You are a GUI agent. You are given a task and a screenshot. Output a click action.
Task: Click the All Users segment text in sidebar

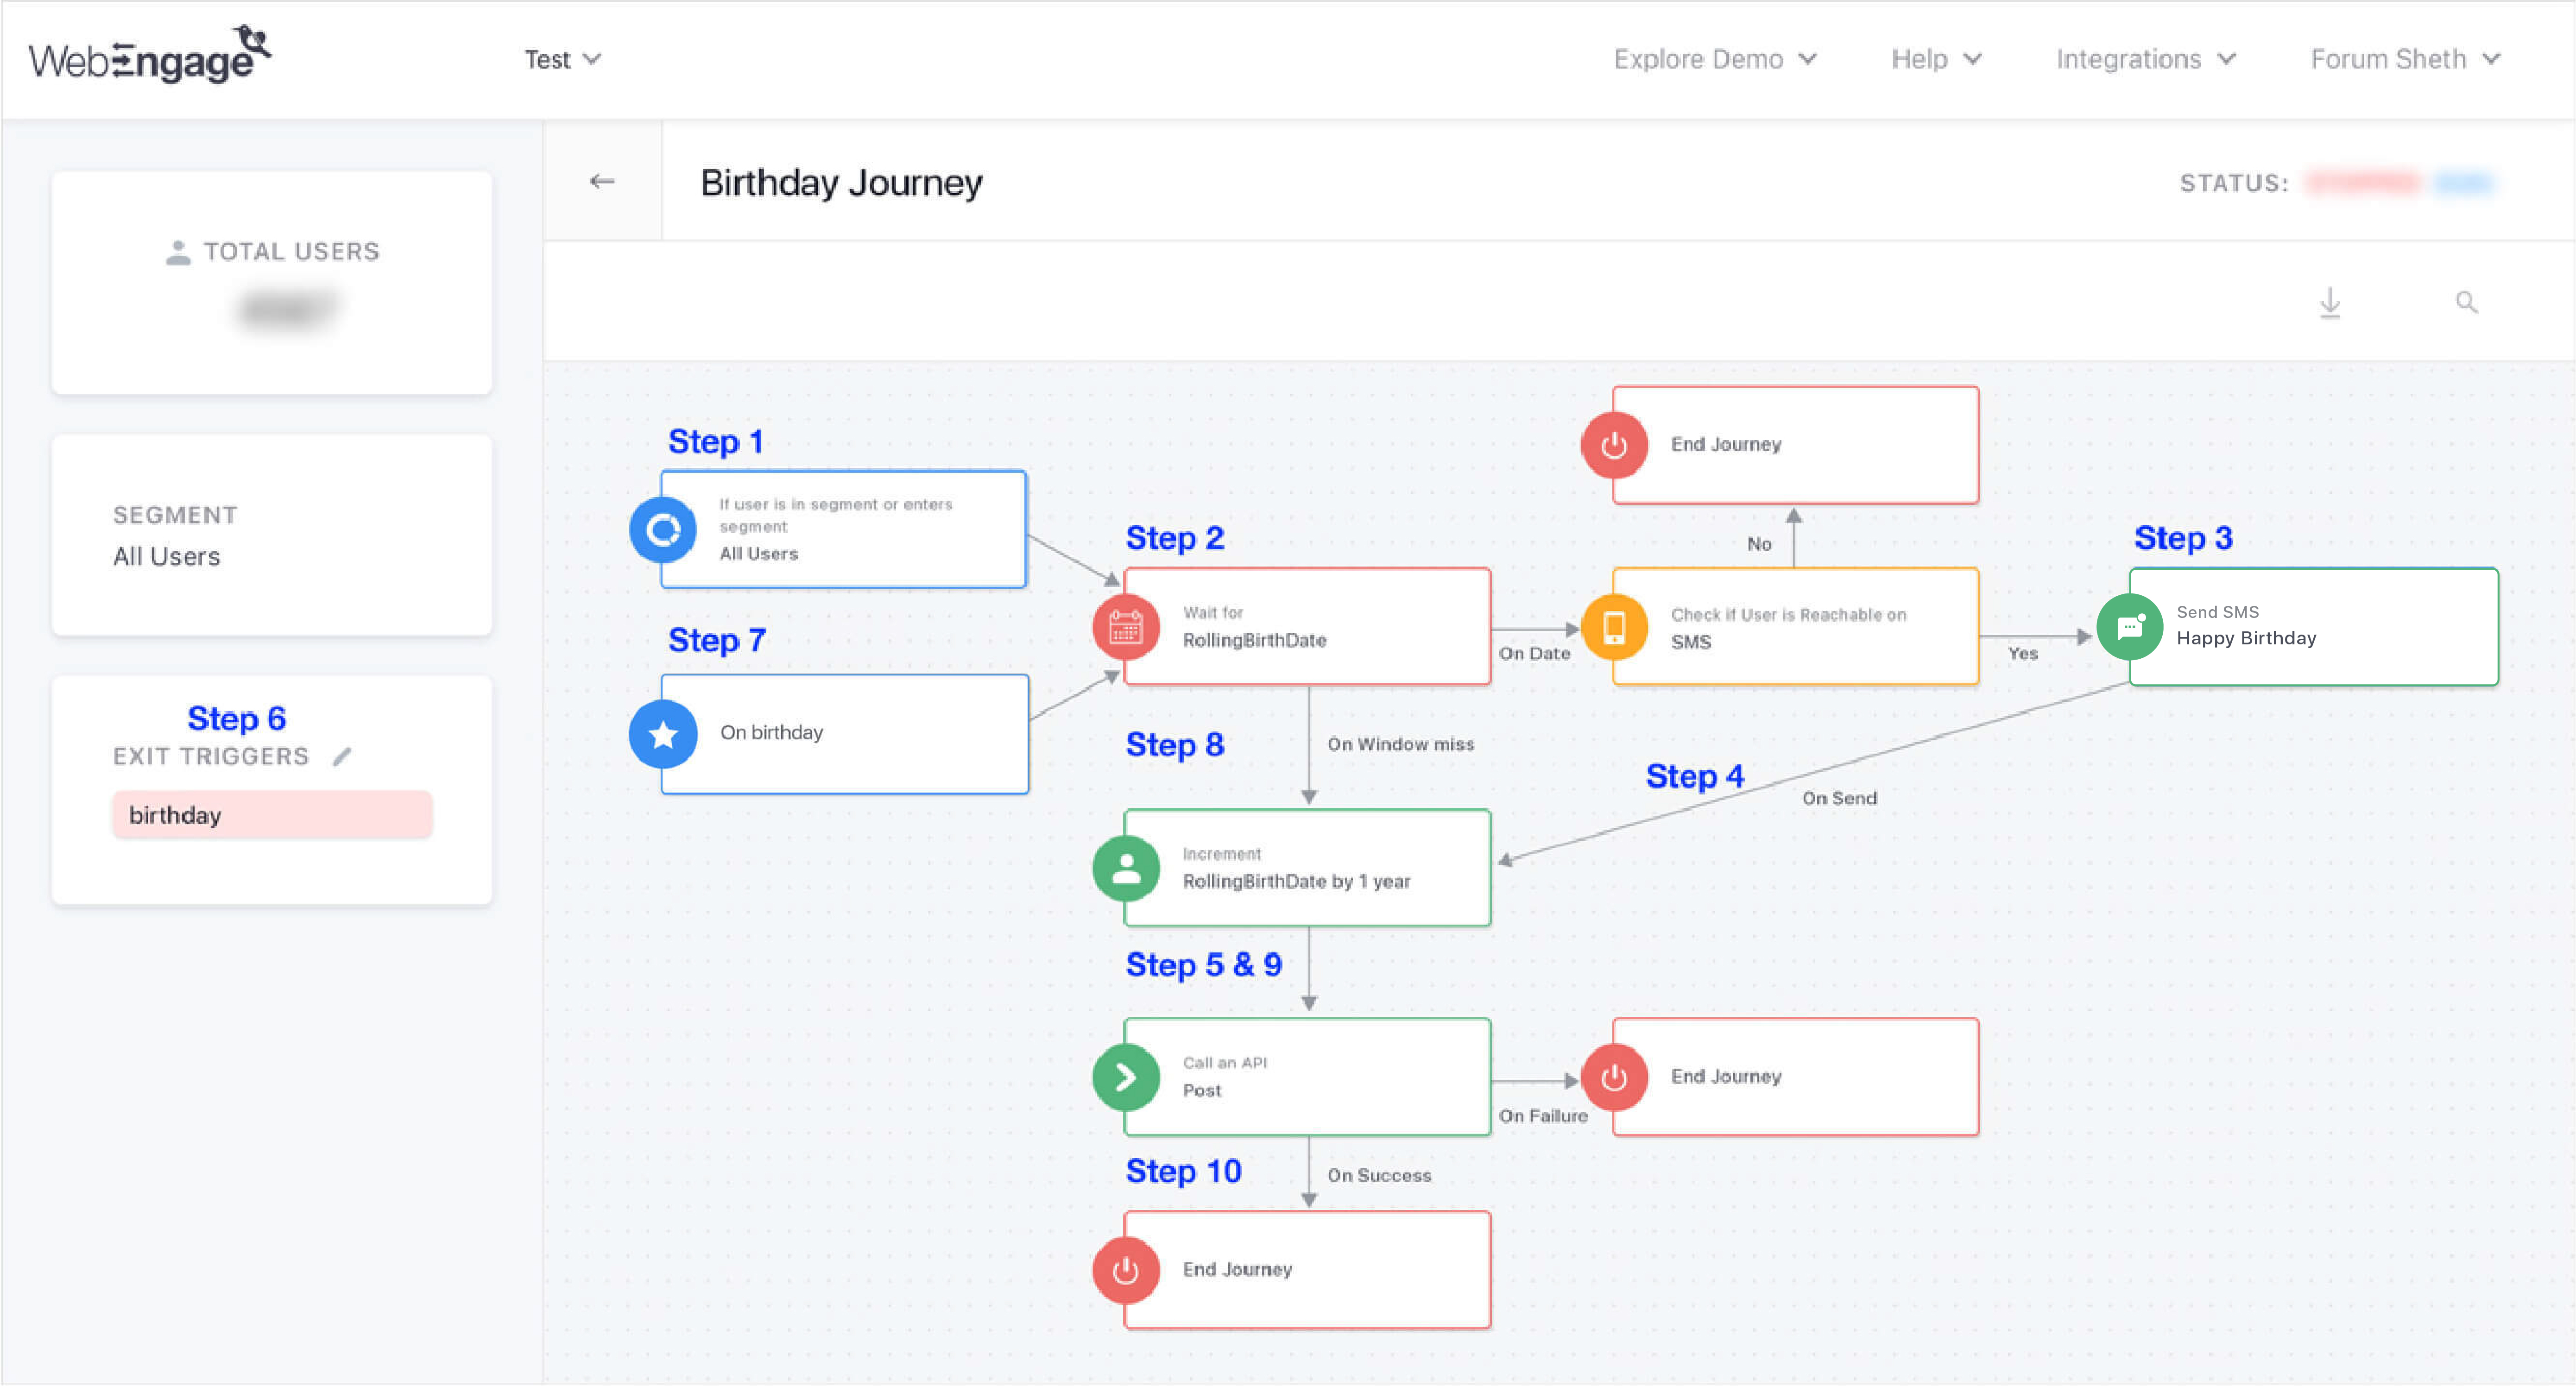point(166,556)
